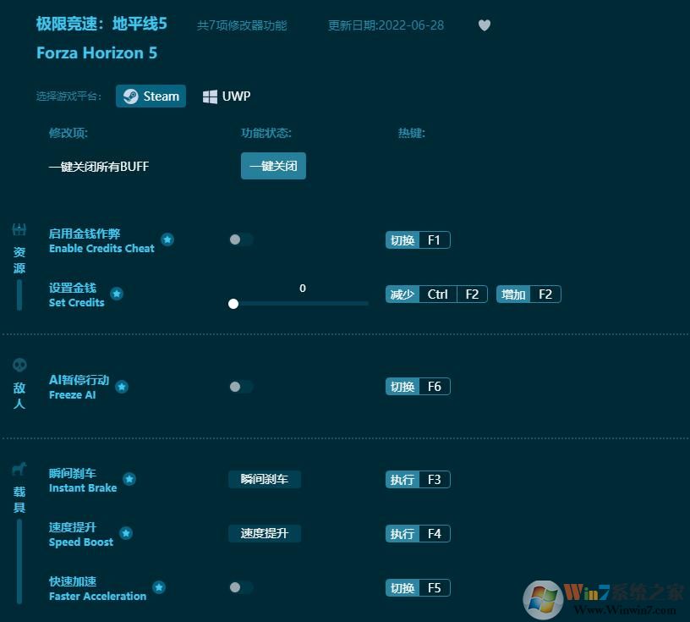690x622 pixels.
Task: Click 切换 F1 hotkey for Credits Cheat
Action: coord(417,239)
